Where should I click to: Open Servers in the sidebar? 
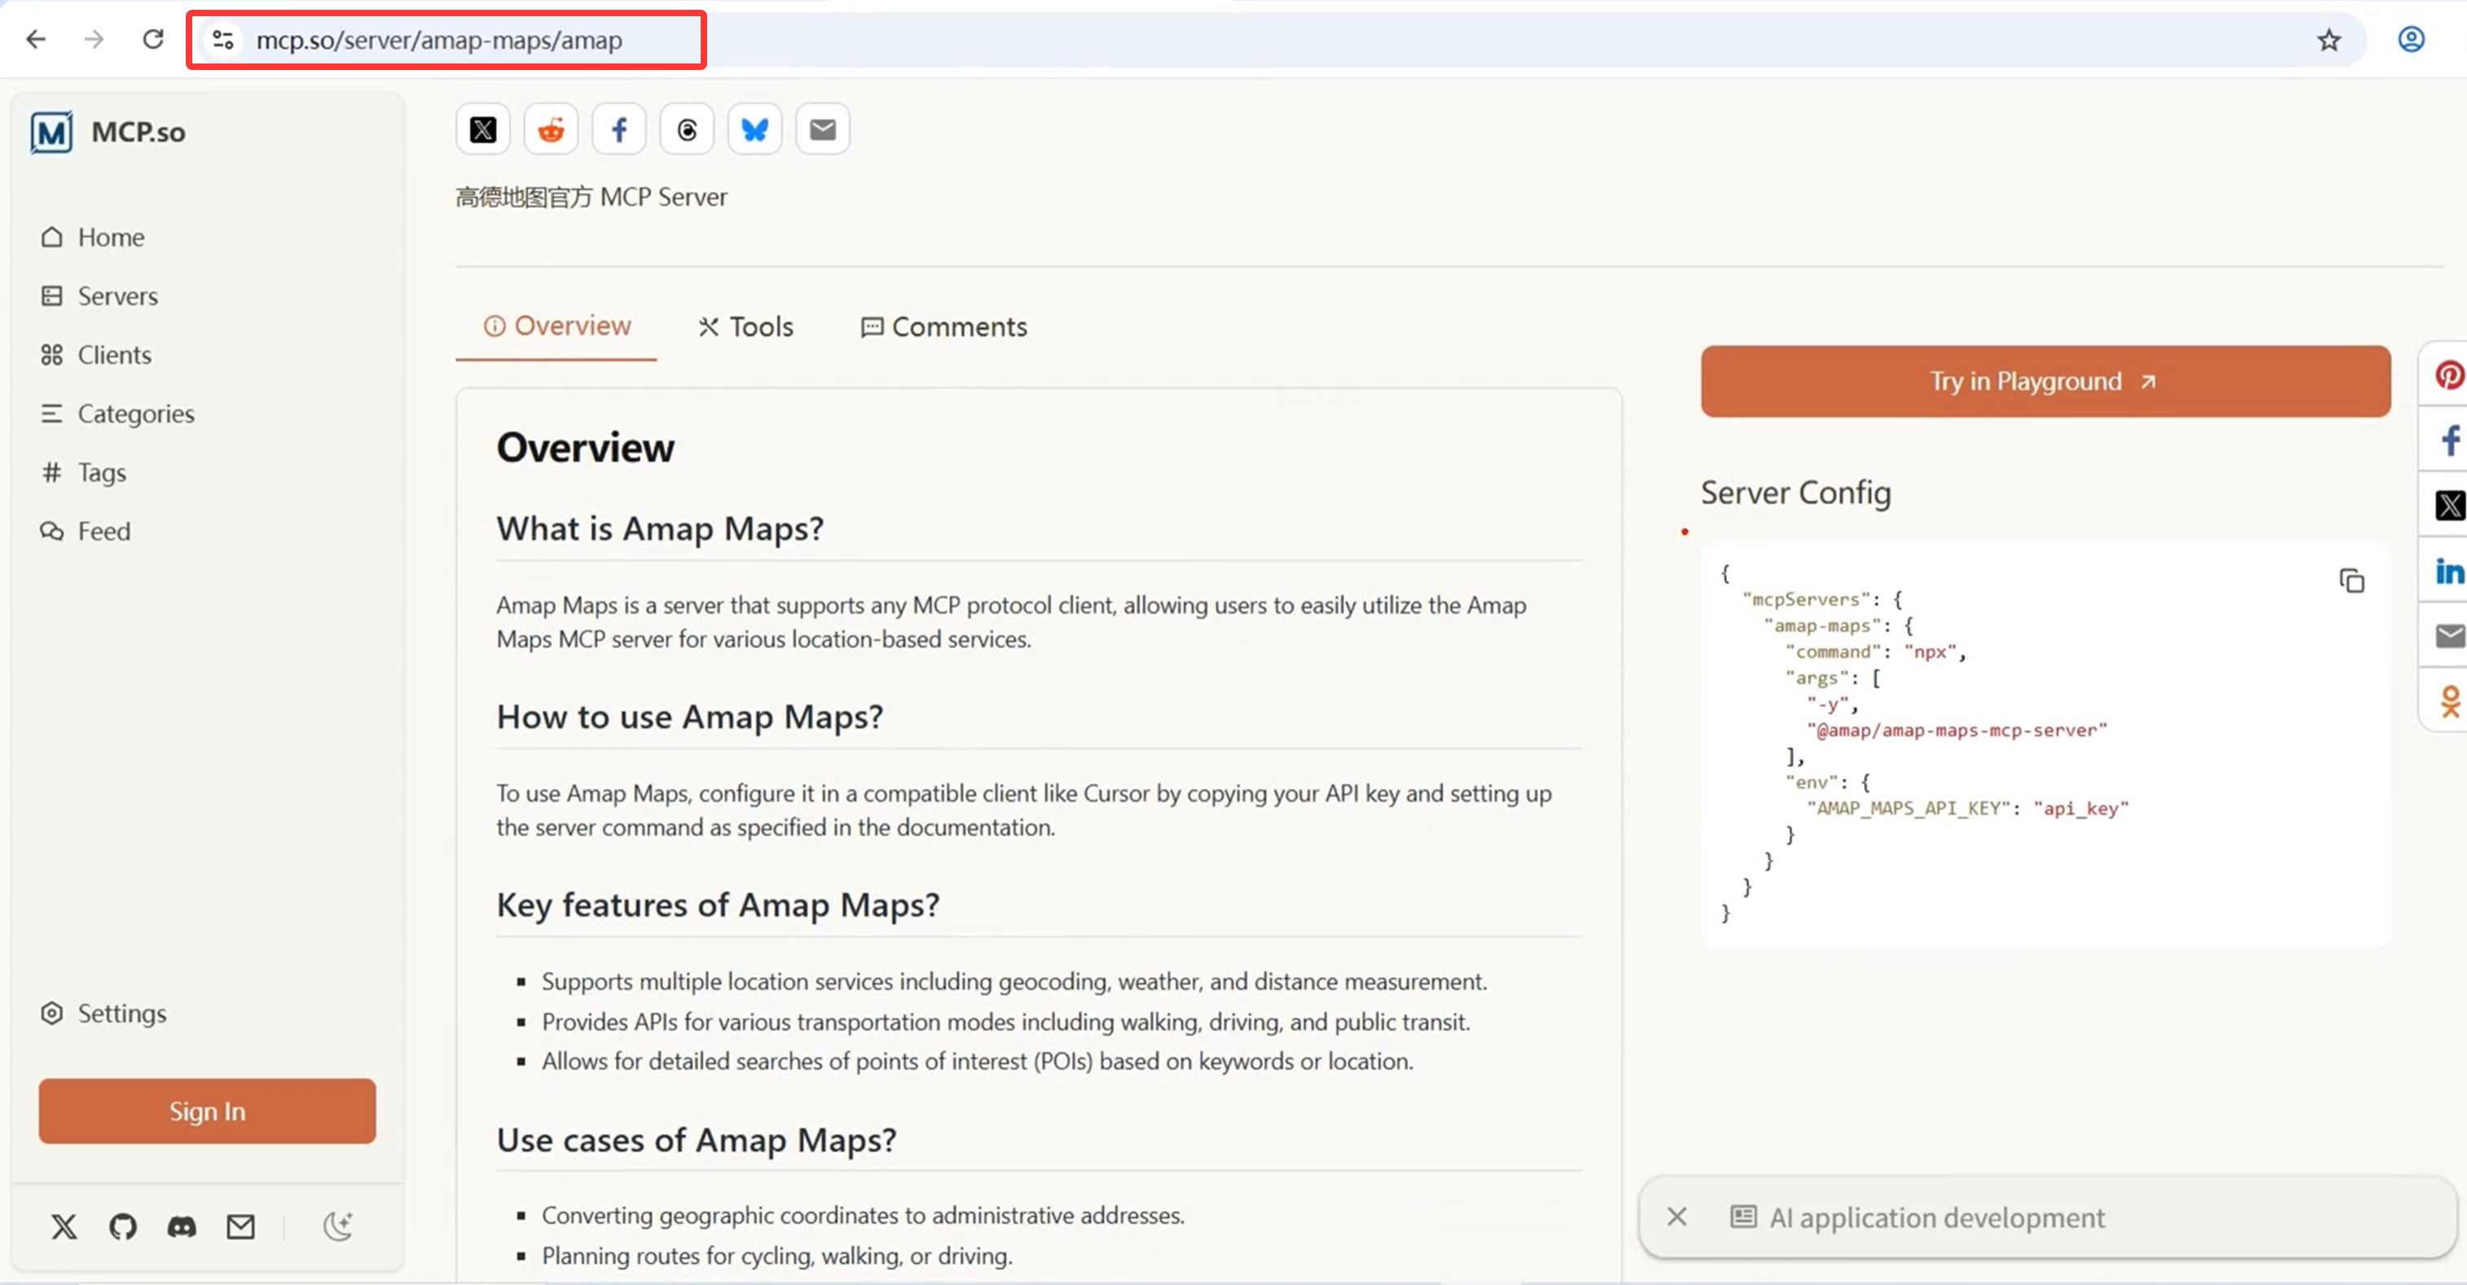tap(99, 296)
